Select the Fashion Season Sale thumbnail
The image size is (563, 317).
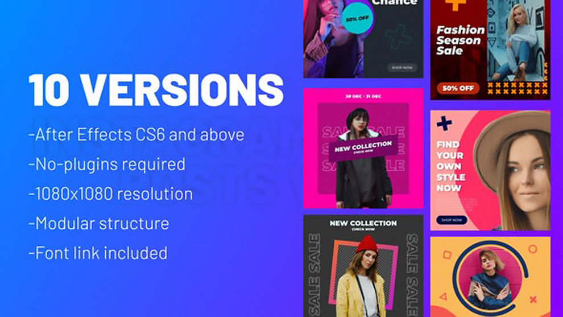(x=490, y=50)
